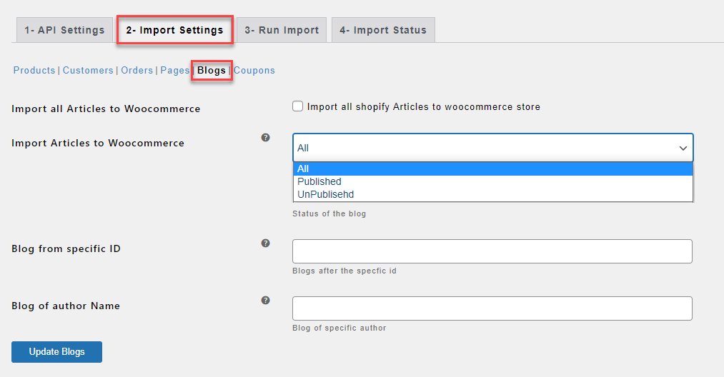
Task: Click the 'Status of the blog' hint text
Action: coord(329,213)
